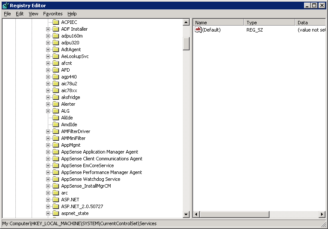Click the adpu160m folder icon
328x229 pixels.
[x=56, y=36]
